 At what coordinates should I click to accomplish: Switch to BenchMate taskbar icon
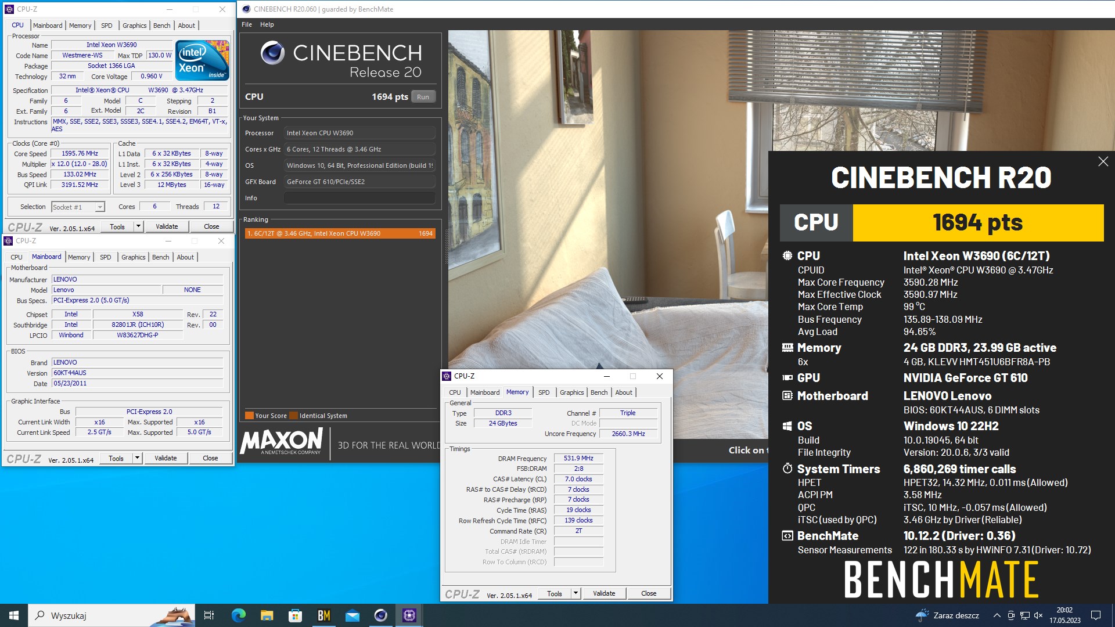[x=323, y=615]
